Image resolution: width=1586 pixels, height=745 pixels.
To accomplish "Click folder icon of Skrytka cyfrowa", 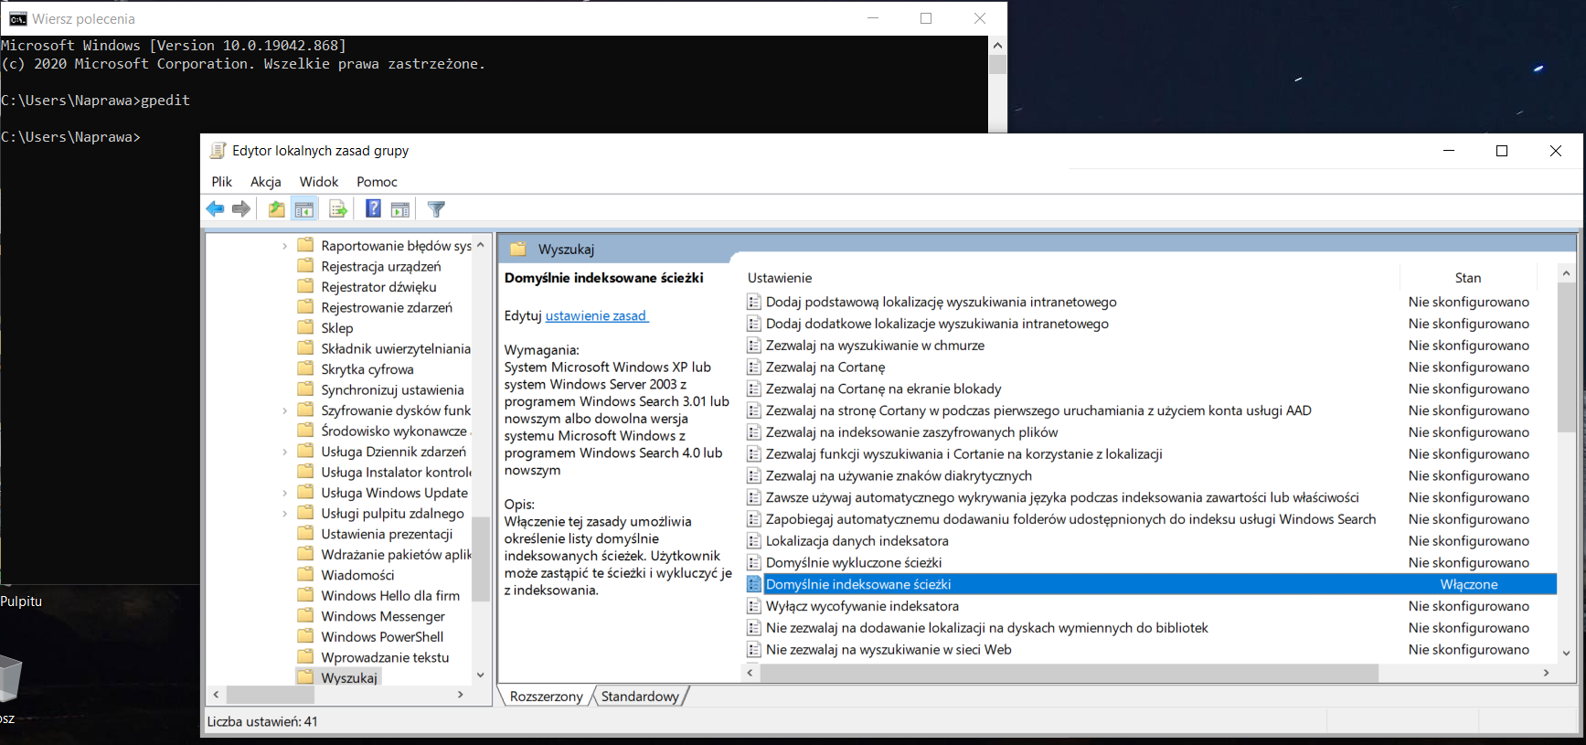I will (306, 368).
